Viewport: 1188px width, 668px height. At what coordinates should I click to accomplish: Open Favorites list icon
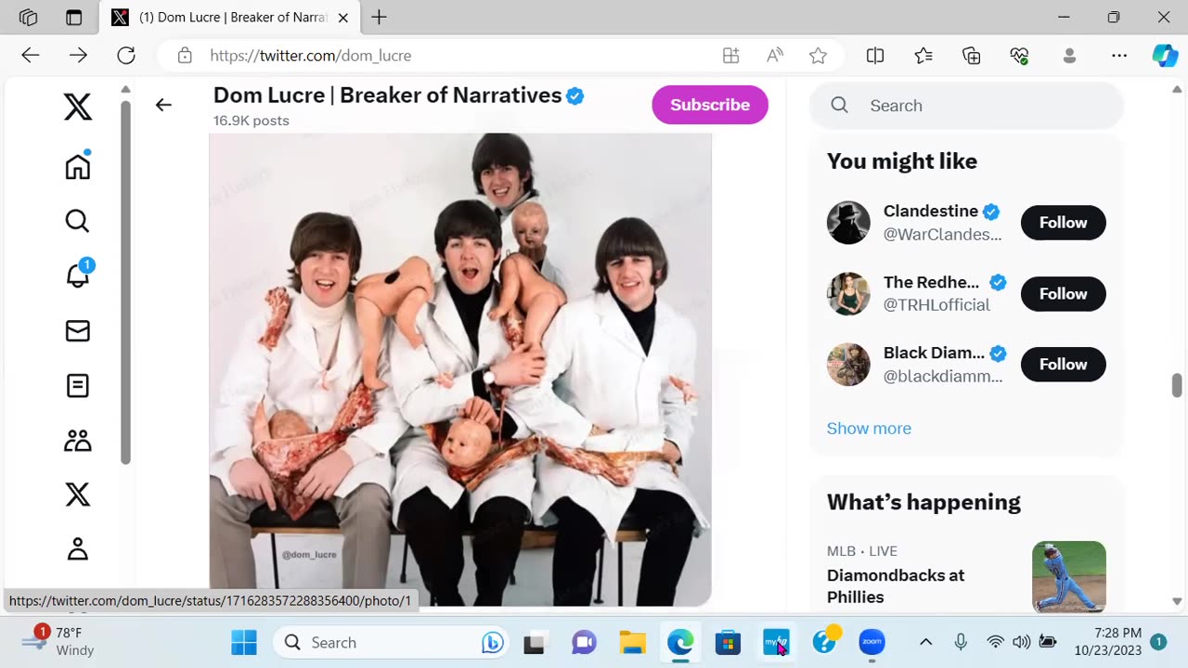[x=923, y=56]
